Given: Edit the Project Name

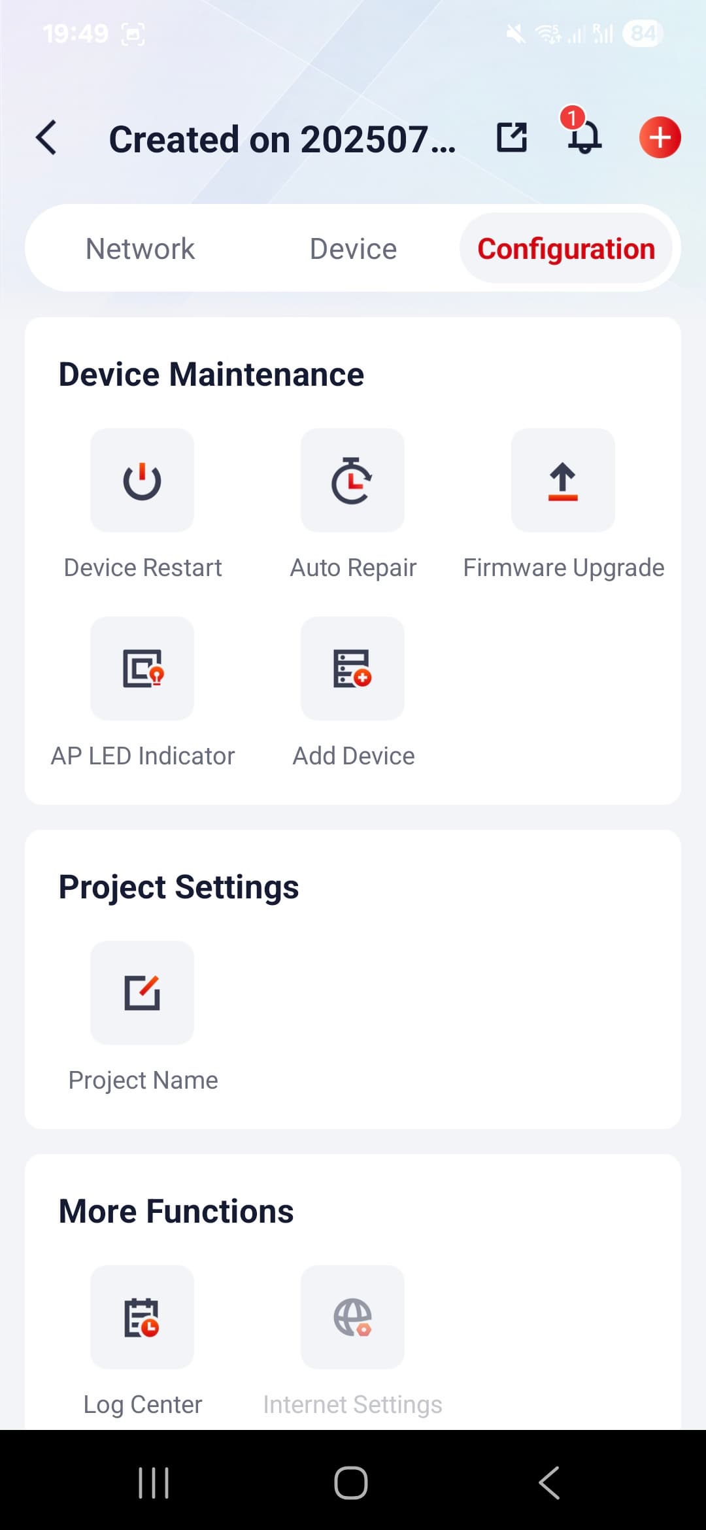Looking at the screenshot, I should (x=142, y=993).
